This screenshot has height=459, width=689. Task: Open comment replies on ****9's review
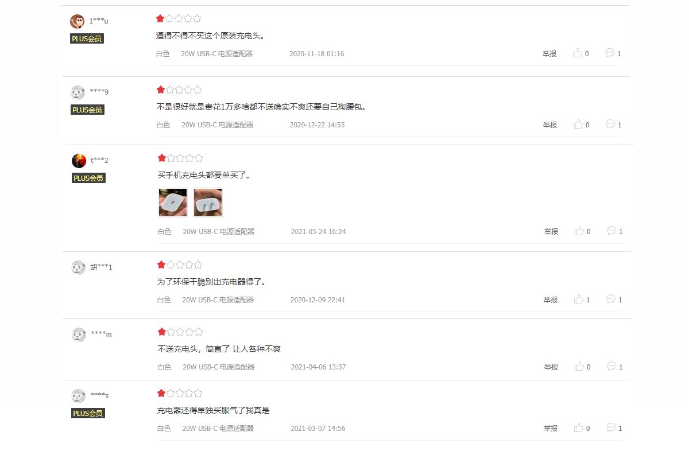click(x=614, y=125)
